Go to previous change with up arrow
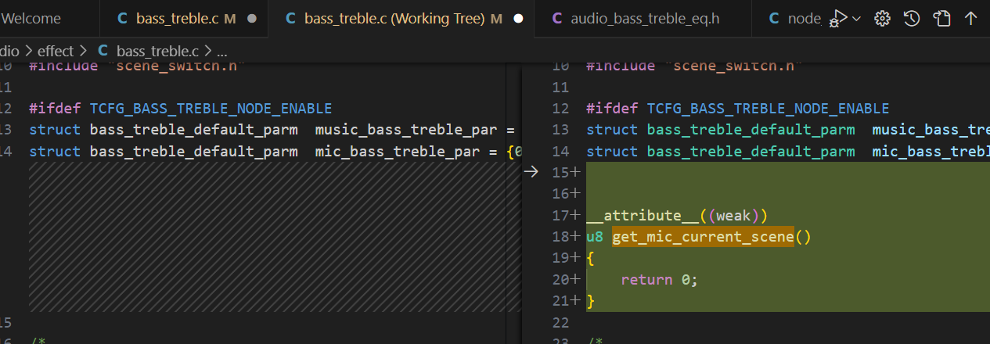 [971, 19]
